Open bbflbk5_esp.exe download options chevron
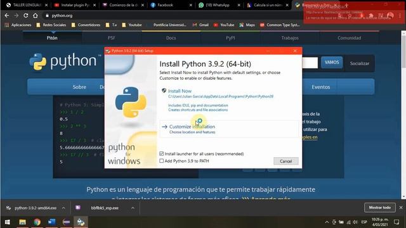This screenshot has width=406, height=228. [133, 208]
